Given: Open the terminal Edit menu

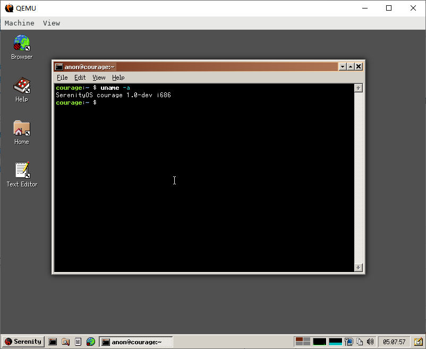Looking at the screenshot, I should (80, 78).
